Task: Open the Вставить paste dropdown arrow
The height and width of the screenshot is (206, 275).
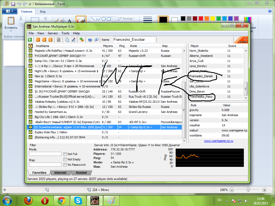Action: (11, 31)
